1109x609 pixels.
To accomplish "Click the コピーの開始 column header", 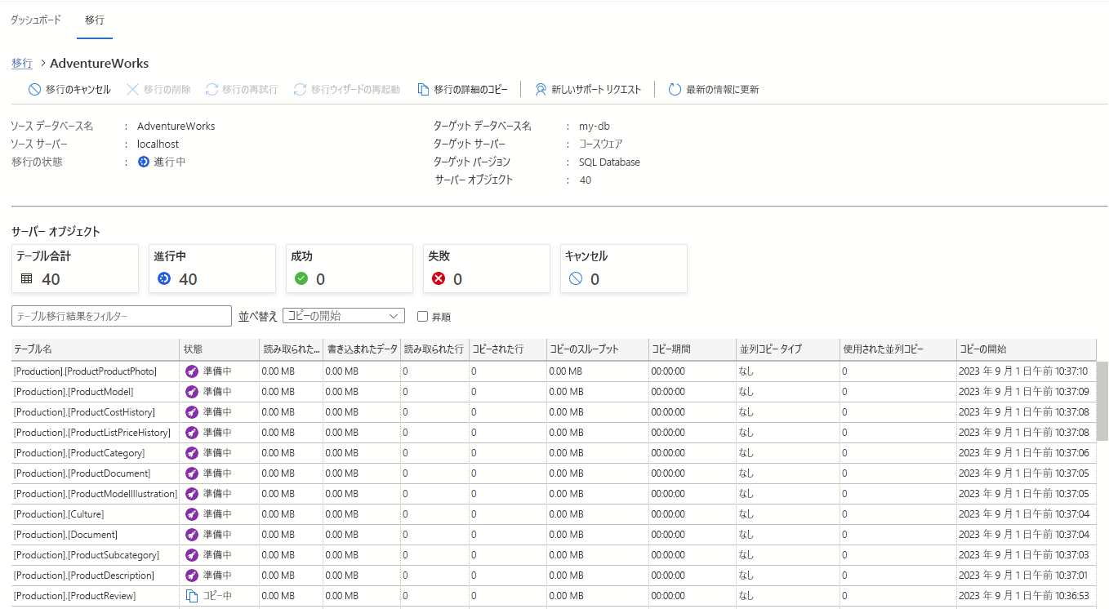I will pos(1026,349).
